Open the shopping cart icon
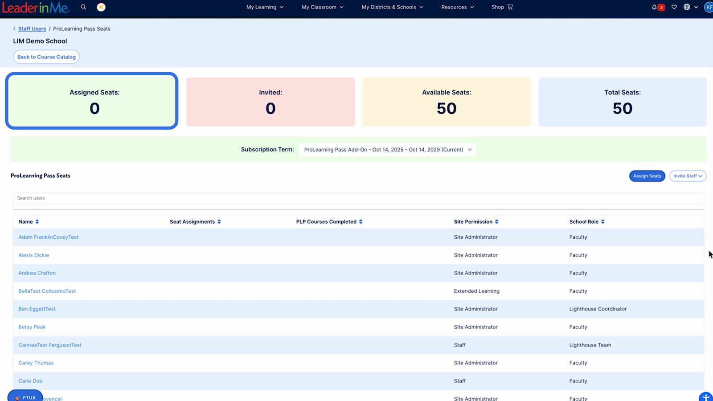Viewport: 713px width, 401px height. 510,7
